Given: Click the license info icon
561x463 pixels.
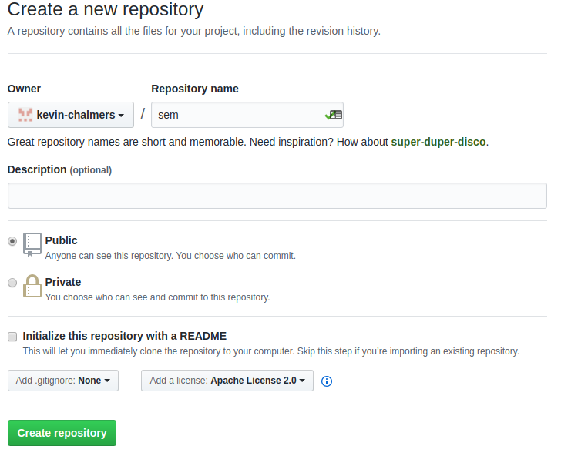Looking at the screenshot, I should point(327,381).
